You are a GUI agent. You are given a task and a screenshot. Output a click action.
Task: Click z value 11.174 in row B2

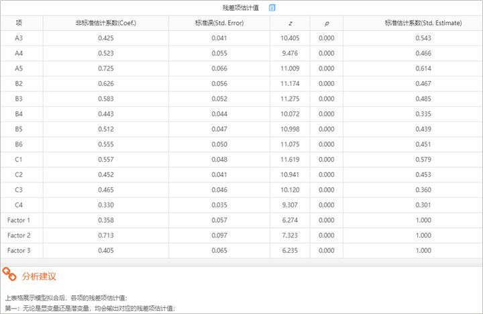pos(290,83)
